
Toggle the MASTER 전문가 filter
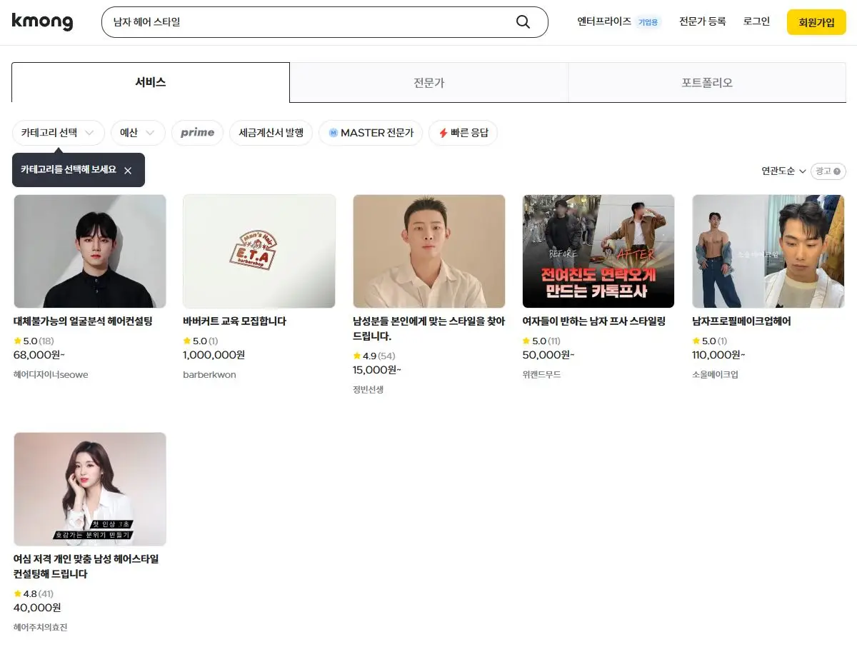click(x=370, y=133)
